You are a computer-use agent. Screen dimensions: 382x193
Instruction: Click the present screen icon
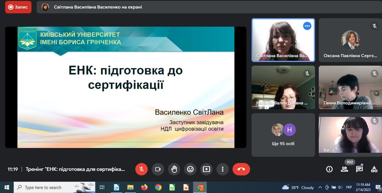(x=206, y=169)
